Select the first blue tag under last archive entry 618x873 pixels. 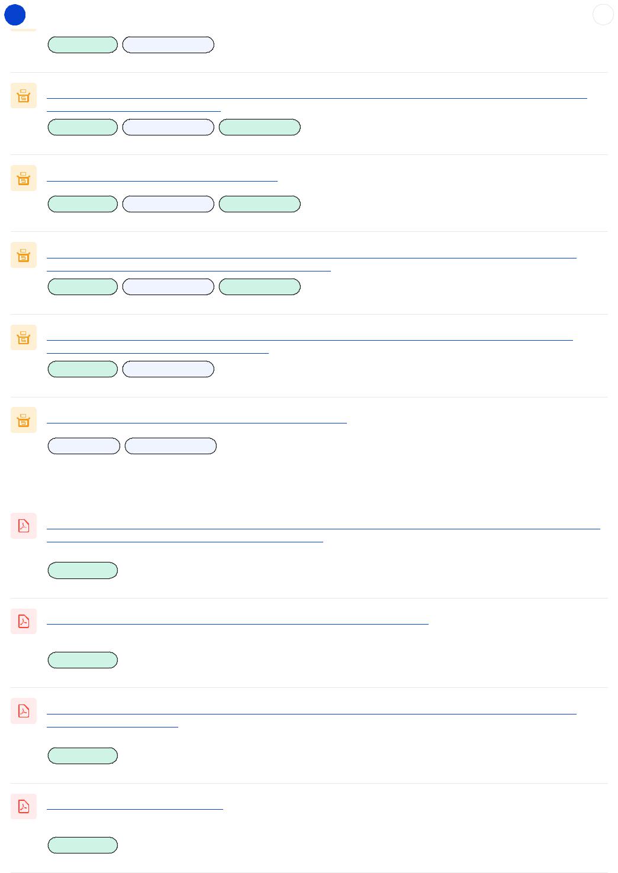tap(84, 446)
